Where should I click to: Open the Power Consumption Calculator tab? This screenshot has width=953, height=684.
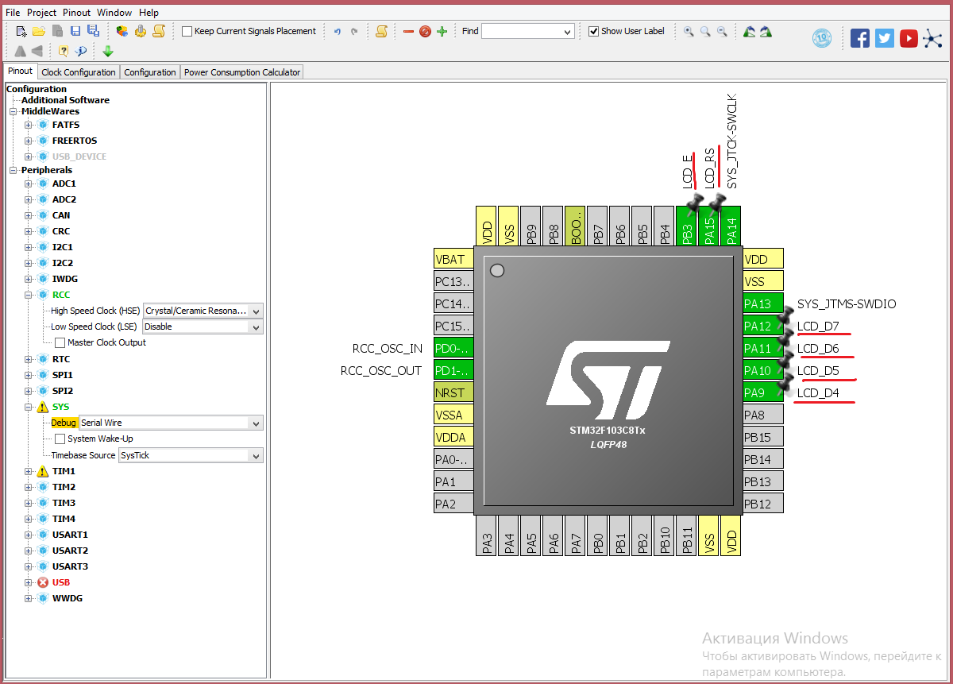tap(242, 72)
